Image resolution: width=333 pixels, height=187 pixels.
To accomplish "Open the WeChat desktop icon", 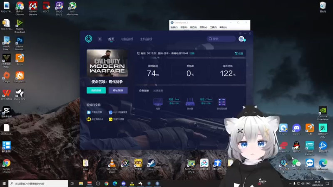I will (x=296, y=164).
